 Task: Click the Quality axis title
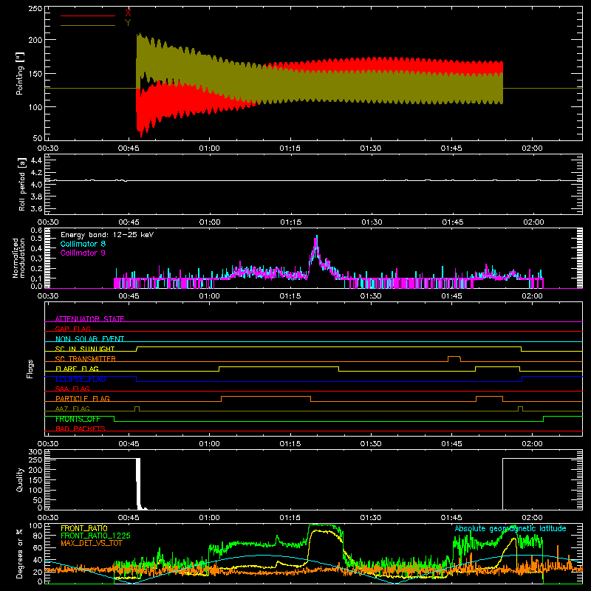click(20, 479)
